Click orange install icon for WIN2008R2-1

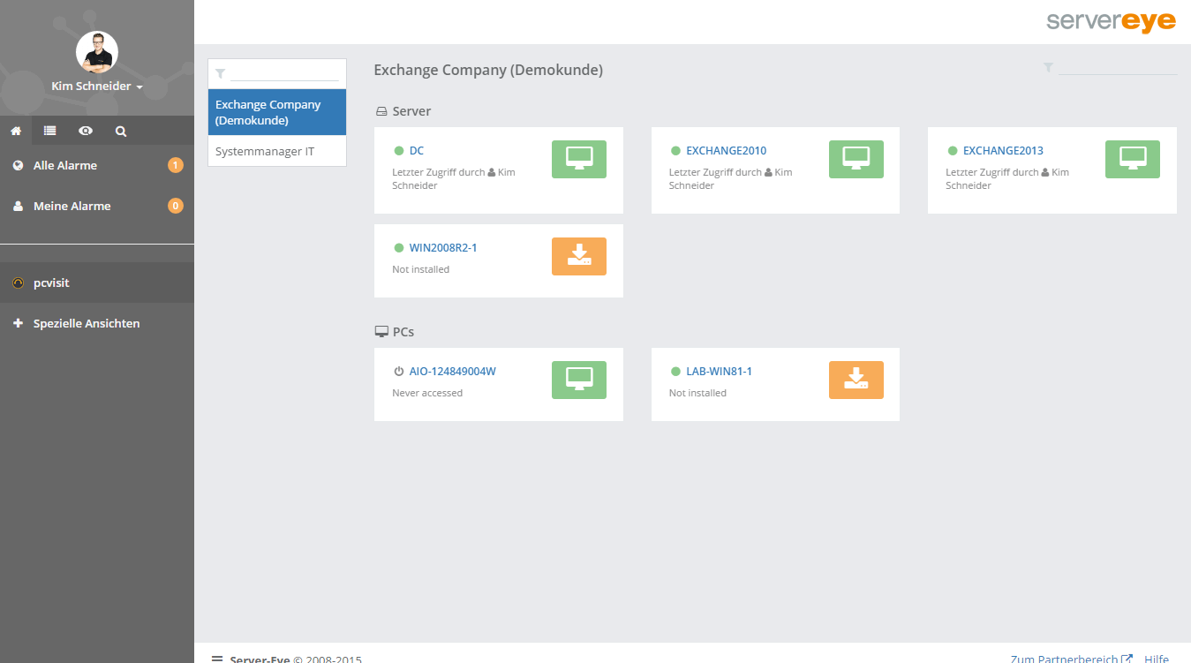pos(578,256)
